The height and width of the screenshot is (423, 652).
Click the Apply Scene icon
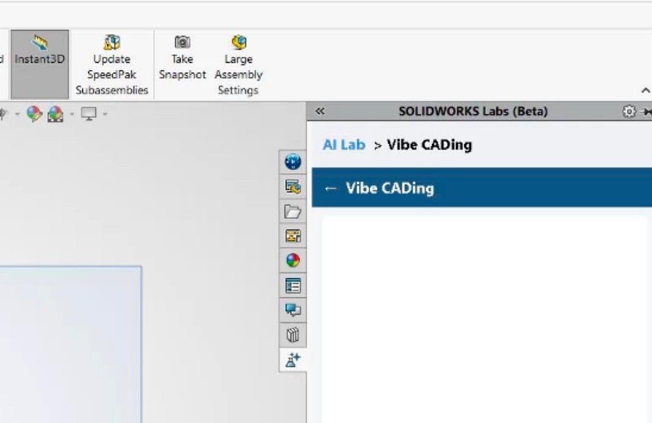point(55,113)
